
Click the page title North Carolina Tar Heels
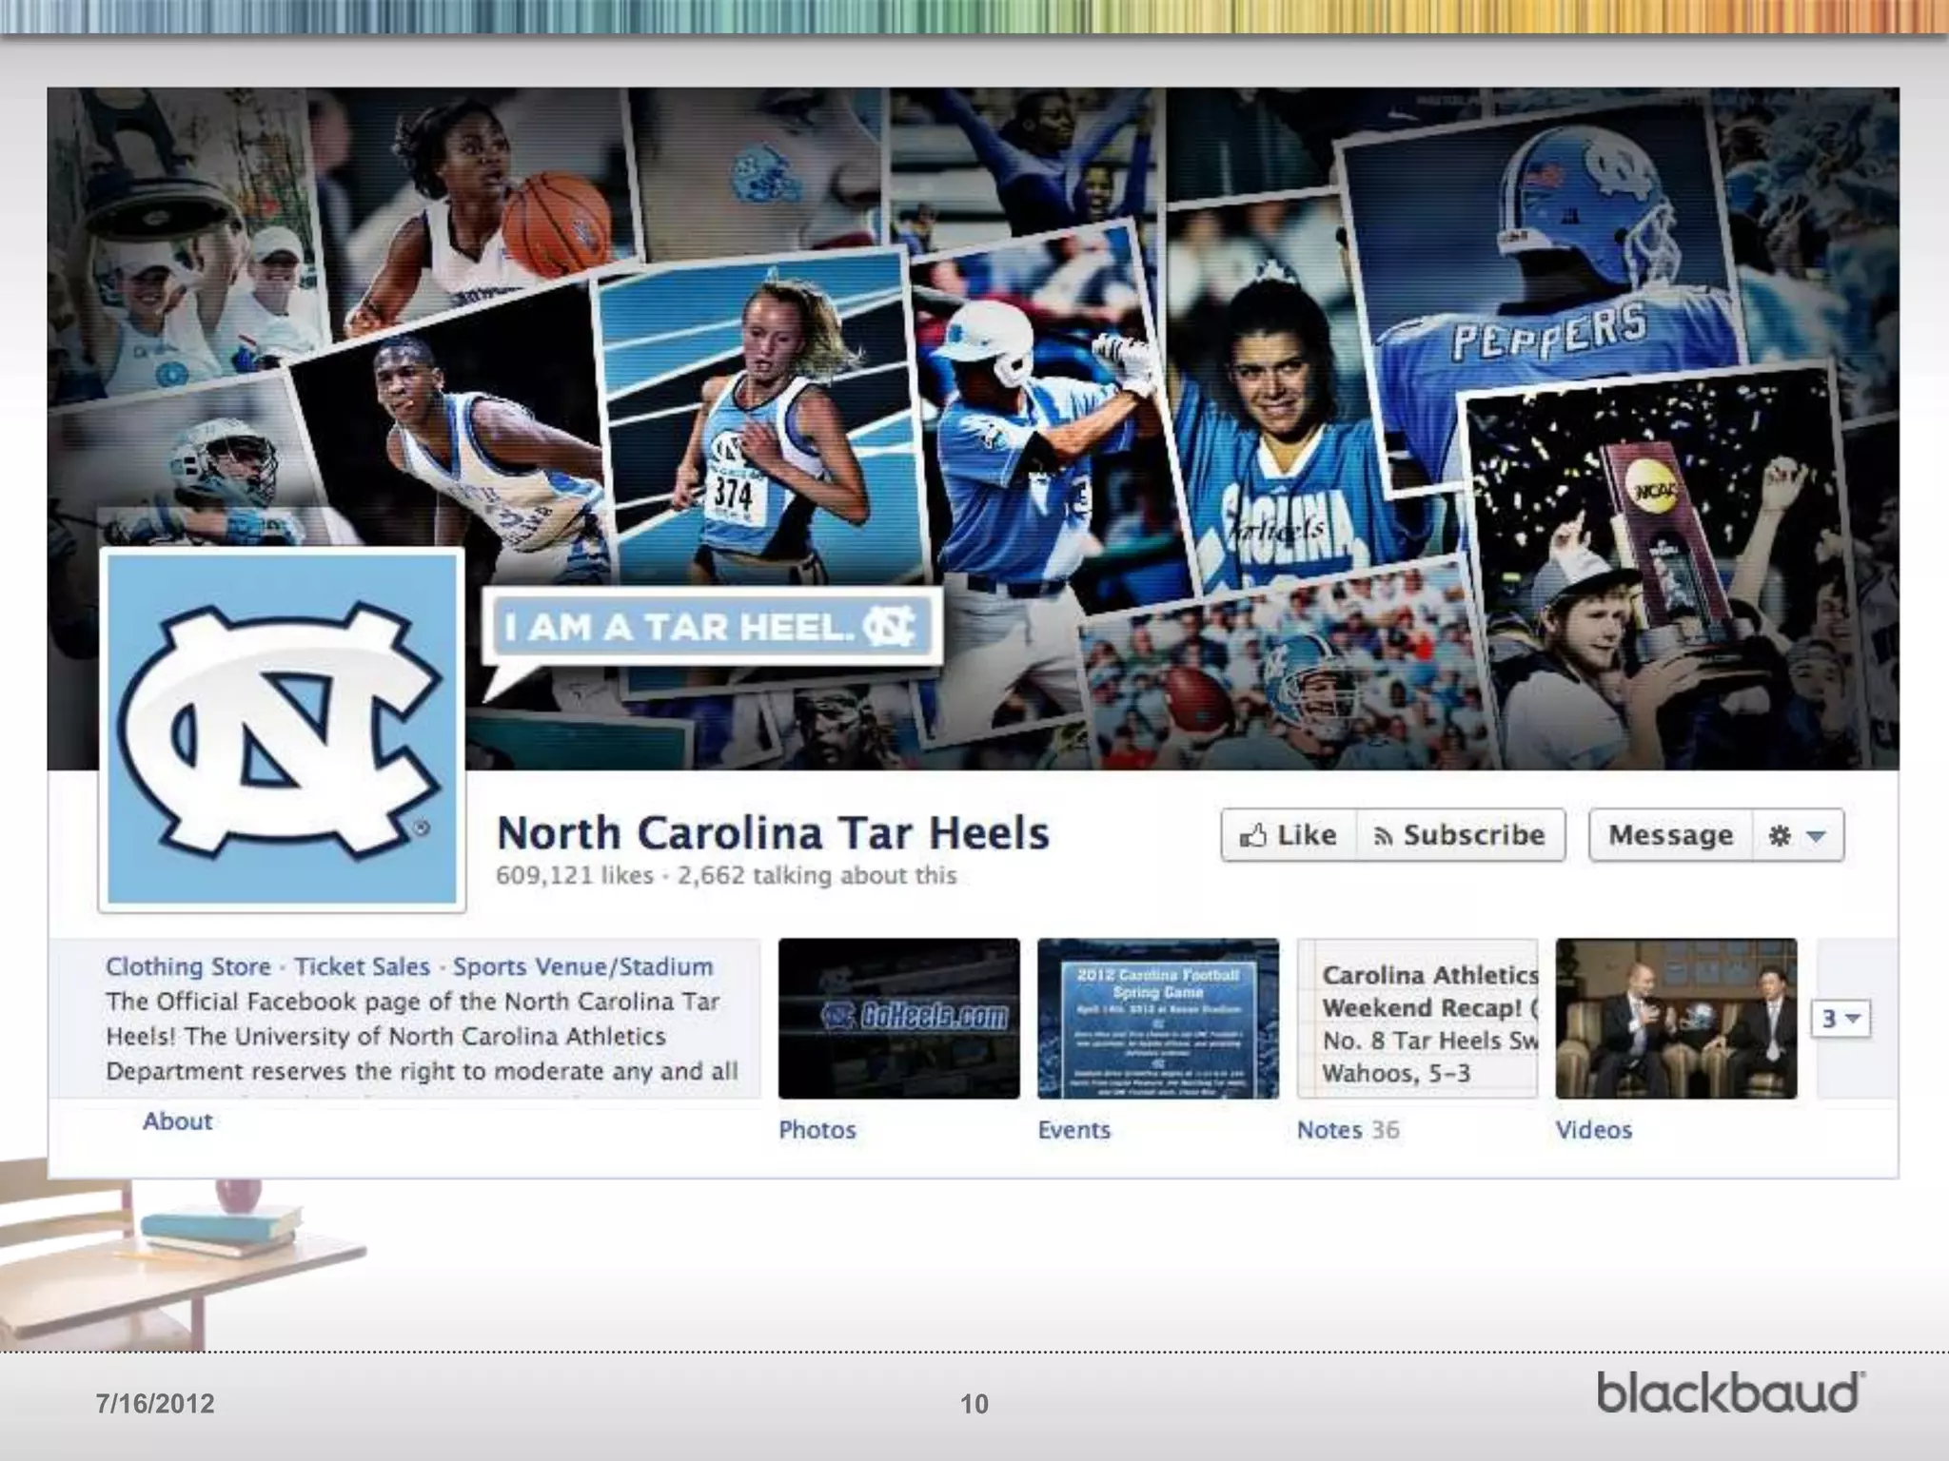[773, 833]
